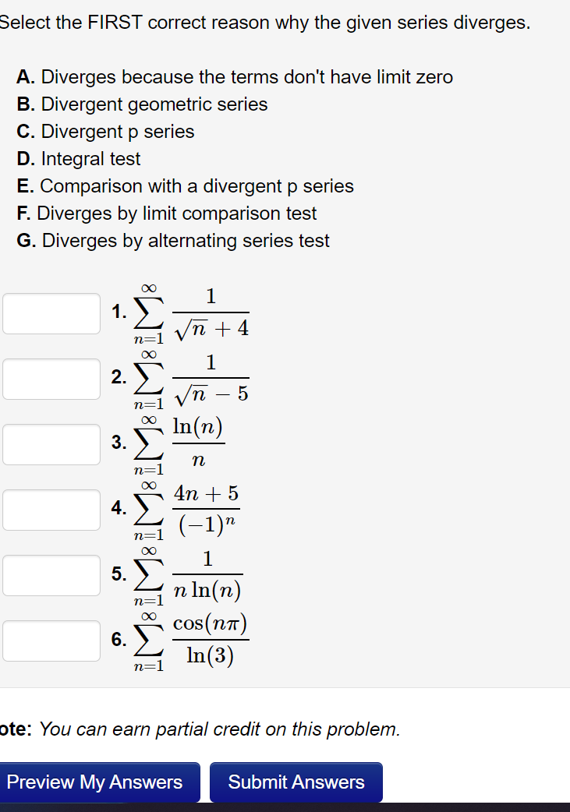570x812 pixels.
Task: Click option B Divergent geometric series
Action: pos(142,104)
